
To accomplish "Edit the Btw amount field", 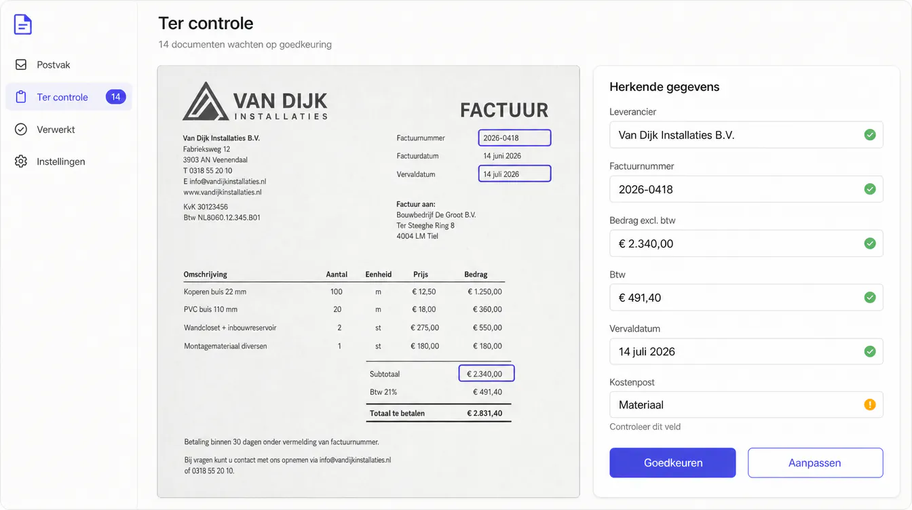I will (x=746, y=297).
